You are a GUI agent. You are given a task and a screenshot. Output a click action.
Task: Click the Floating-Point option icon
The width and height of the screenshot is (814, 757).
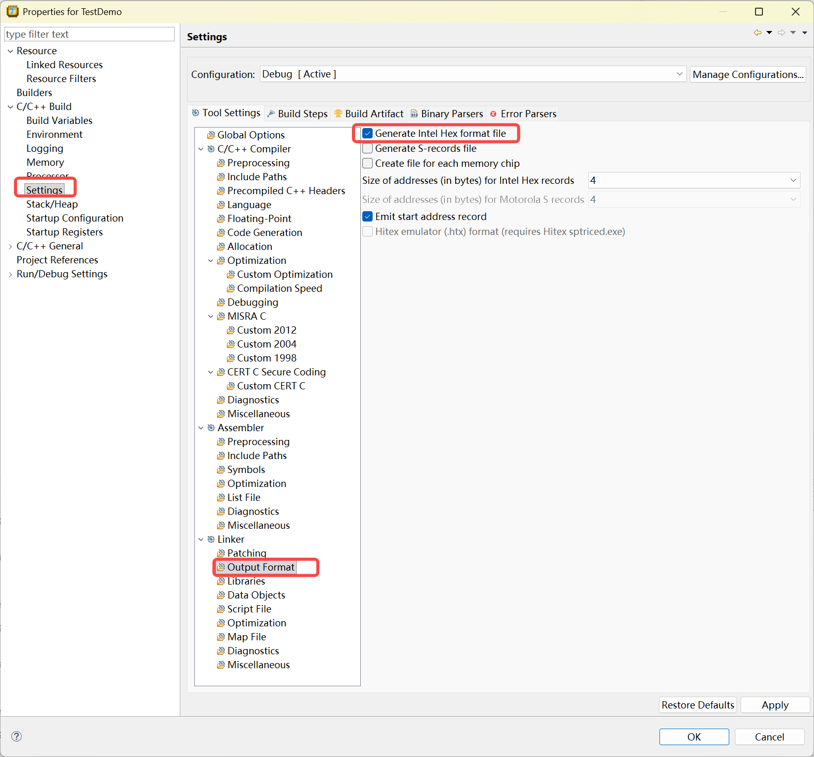point(221,219)
